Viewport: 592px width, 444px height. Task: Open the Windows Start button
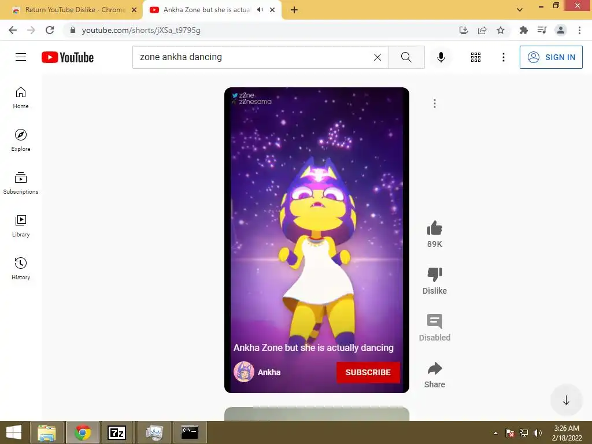tap(14, 432)
